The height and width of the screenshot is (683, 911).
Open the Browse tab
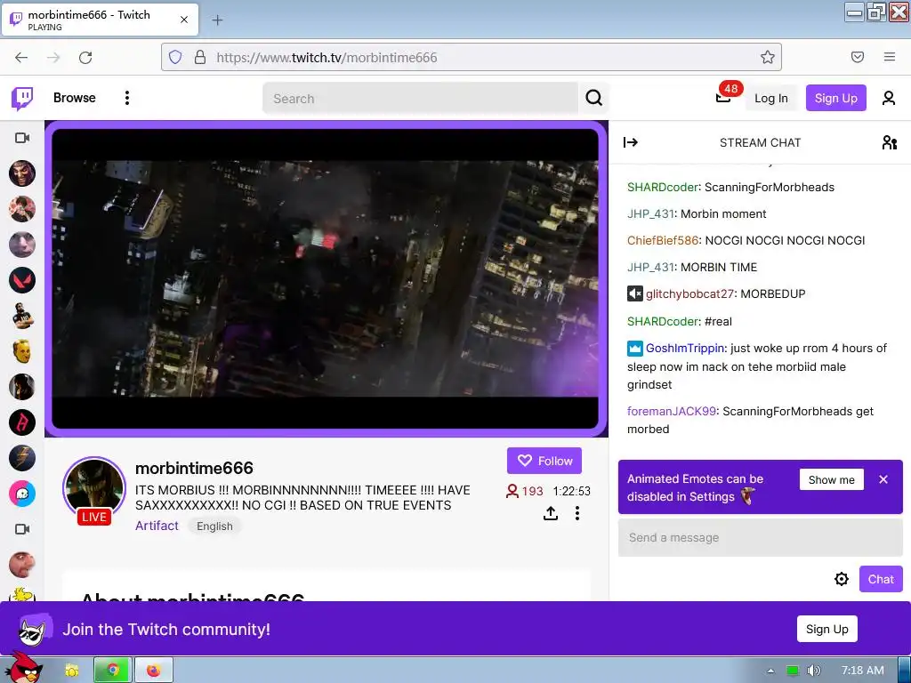pyautogui.click(x=75, y=98)
